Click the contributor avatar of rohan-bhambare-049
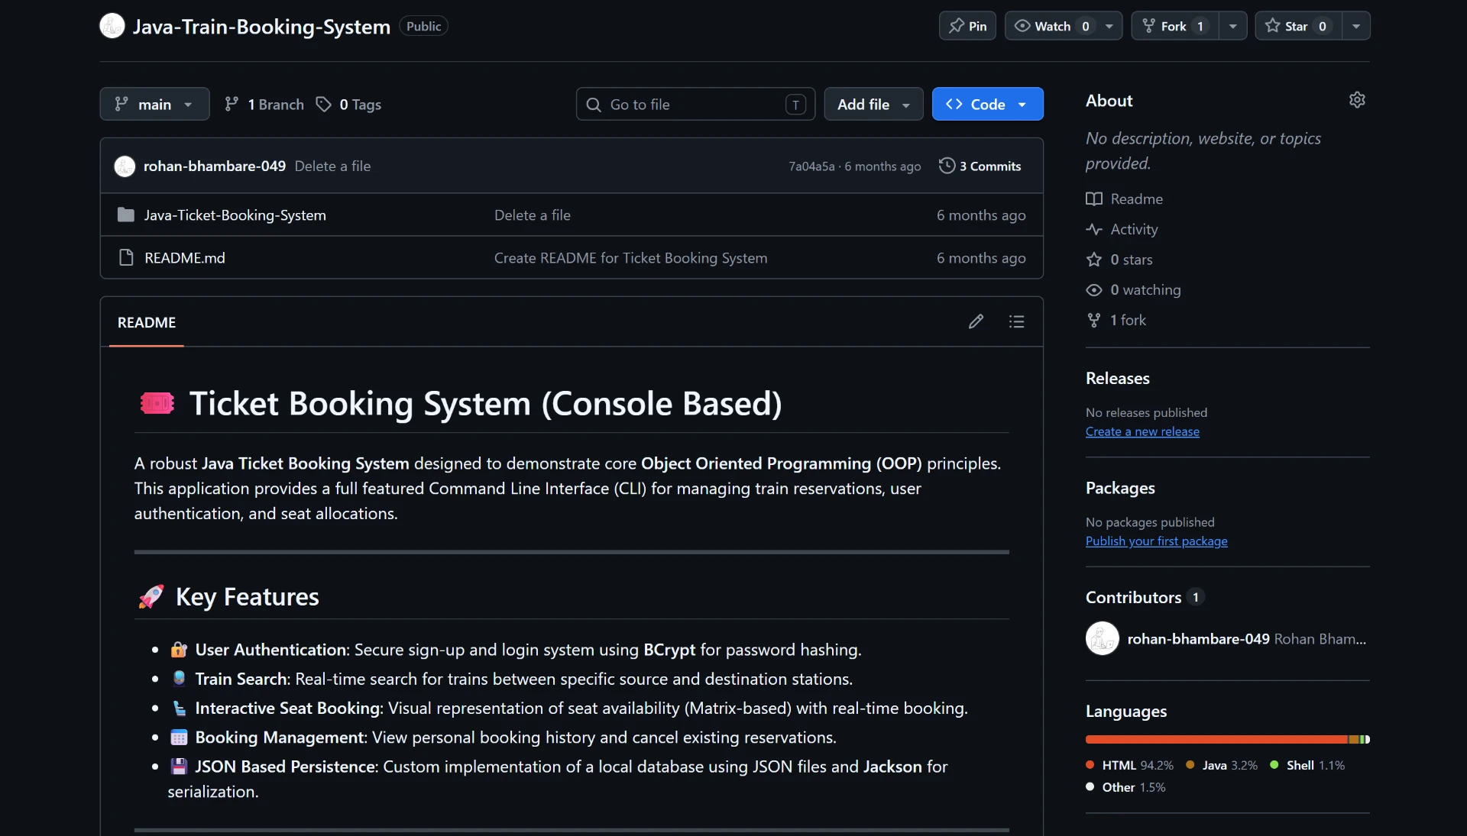Screen dimensions: 1467x836 pyautogui.click(x=1102, y=638)
